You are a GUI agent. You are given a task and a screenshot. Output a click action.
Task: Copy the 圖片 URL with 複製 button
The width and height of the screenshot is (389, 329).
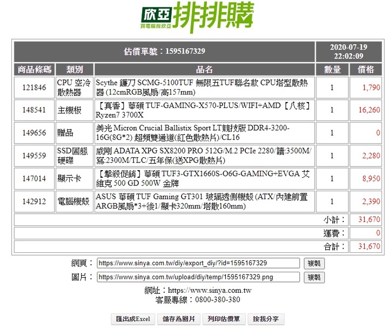314,277
